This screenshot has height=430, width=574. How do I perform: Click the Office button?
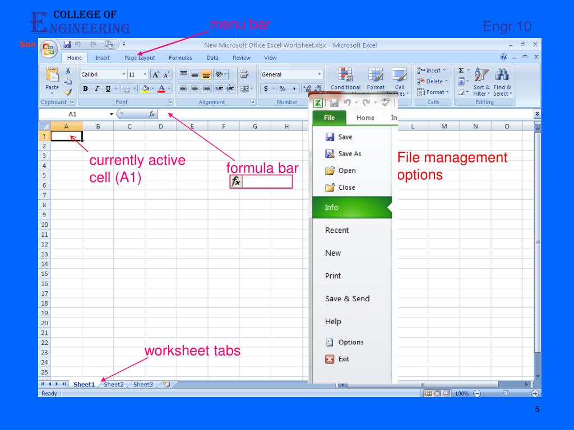pyautogui.click(x=48, y=49)
